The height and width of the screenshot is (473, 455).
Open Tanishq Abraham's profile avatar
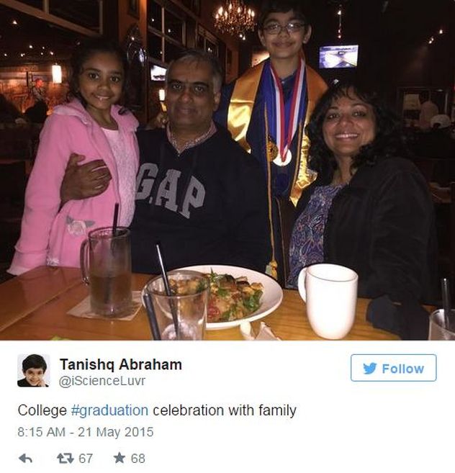pyautogui.click(x=34, y=371)
